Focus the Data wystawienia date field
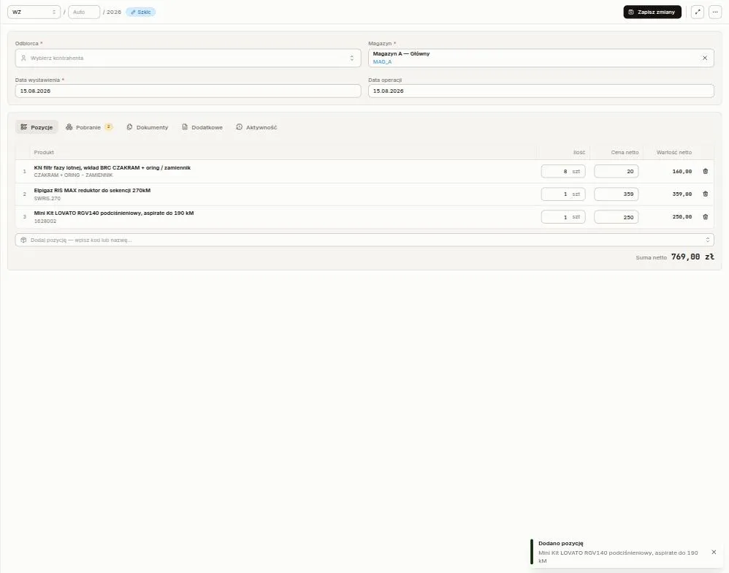This screenshot has width=729, height=573. tap(188, 91)
